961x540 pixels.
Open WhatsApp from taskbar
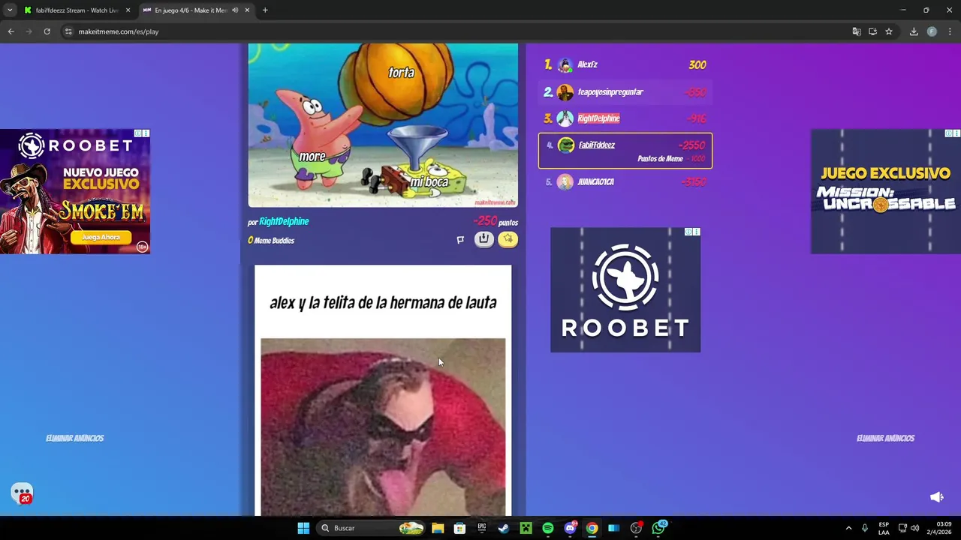click(658, 528)
